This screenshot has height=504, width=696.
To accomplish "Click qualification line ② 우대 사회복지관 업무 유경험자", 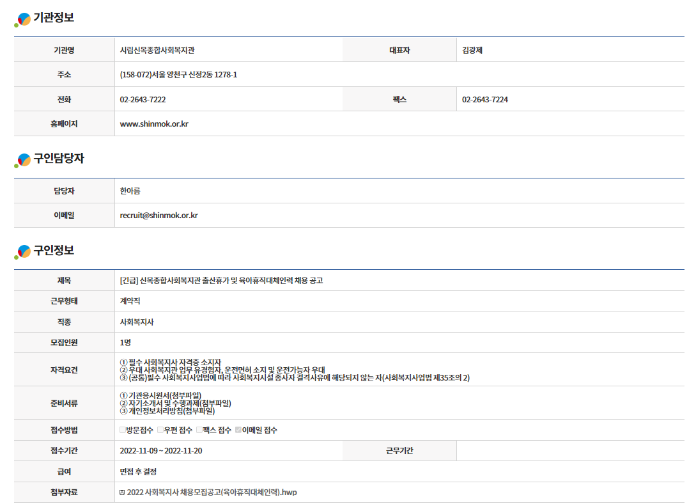I will coord(222,370).
